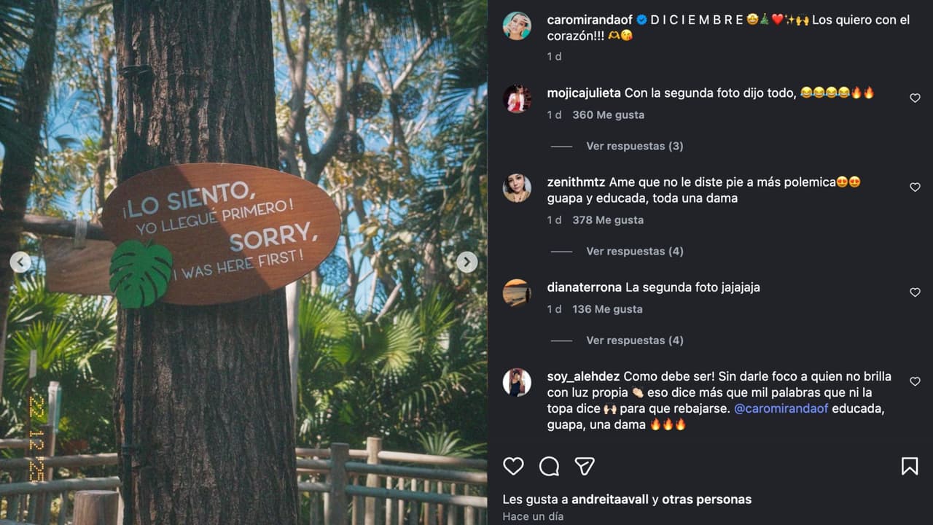The width and height of the screenshot is (933, 525).
Task: Share post using the paper plane icon
Action: [585, 466]
